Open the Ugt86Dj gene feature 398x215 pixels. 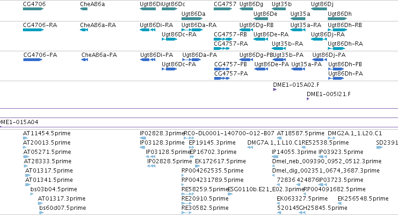(x=319, y=9)
